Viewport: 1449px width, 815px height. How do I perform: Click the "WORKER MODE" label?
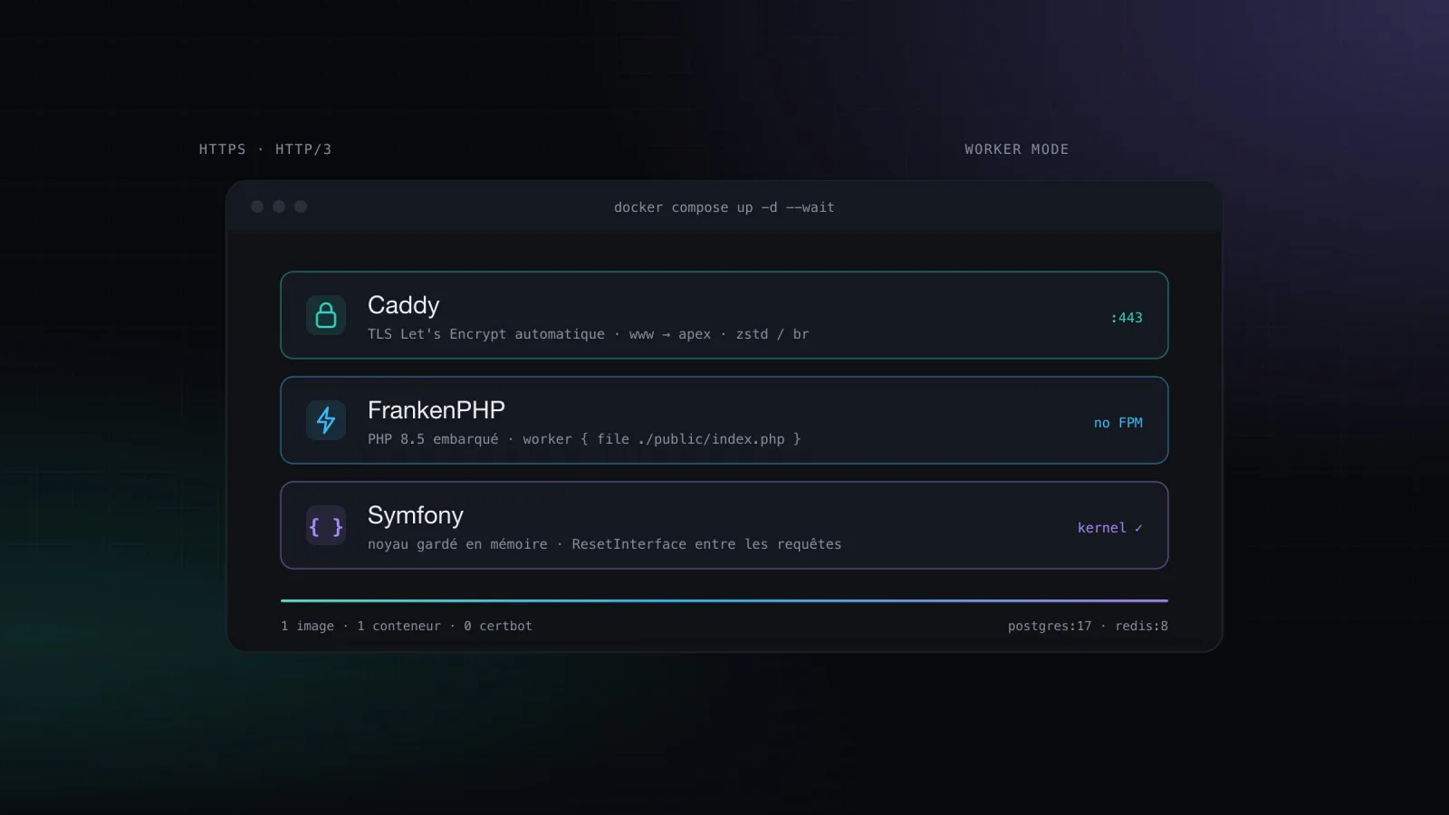(1017, 149)
